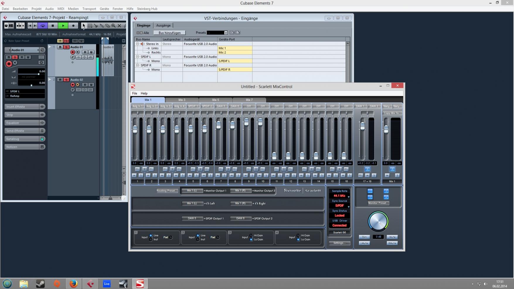Image resolution: width=514 pixels, height=289 pixels.
Task: Open edit channel settings for Audio 01 inspector
Action: pyautogui.click(x=42, y=50)
